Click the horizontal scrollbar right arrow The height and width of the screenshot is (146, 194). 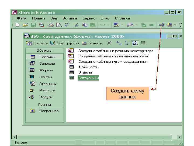180,137
